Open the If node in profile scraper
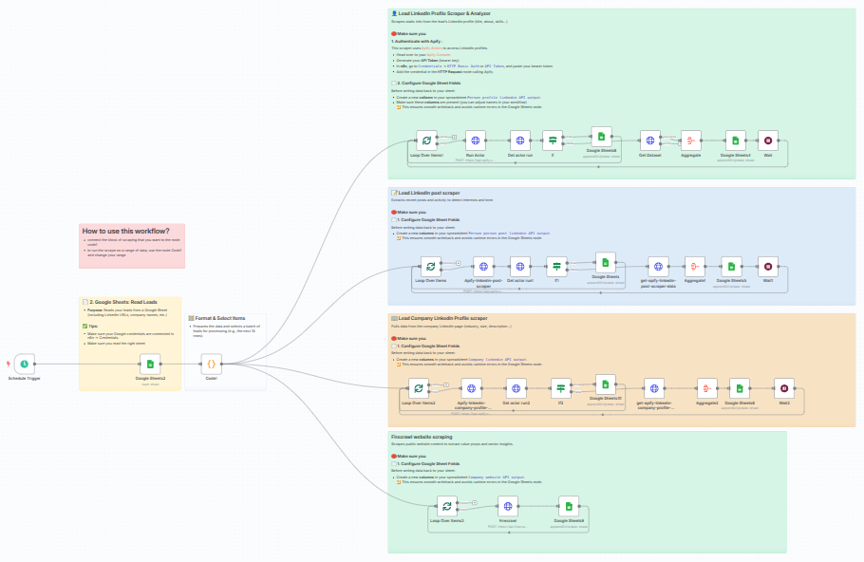This screenshot has height=562, width=864. pyautogui.click(x=553, y=140)
